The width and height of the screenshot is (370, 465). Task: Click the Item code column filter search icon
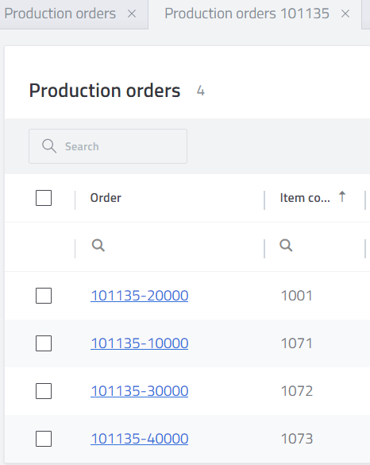[x=286, y=246]
